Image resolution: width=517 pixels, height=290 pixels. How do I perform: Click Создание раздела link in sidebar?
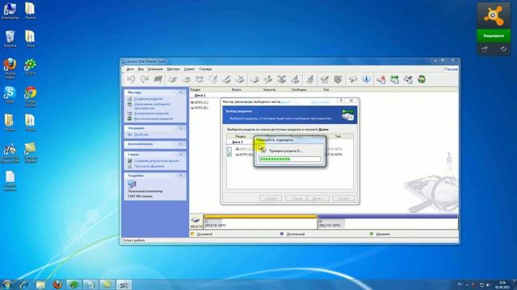149,98
